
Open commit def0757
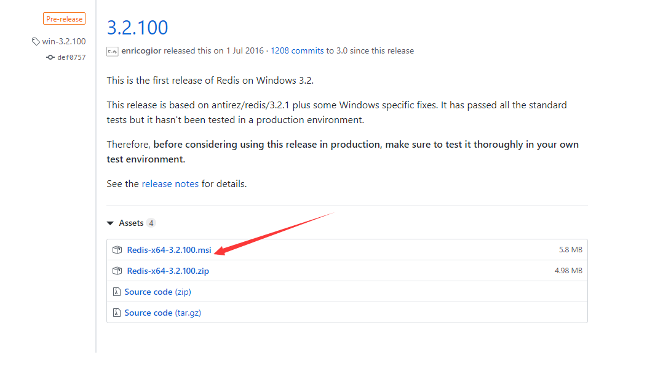(71, 57)
